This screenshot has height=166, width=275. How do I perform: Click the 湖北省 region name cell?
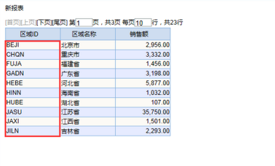coord(88,103)
